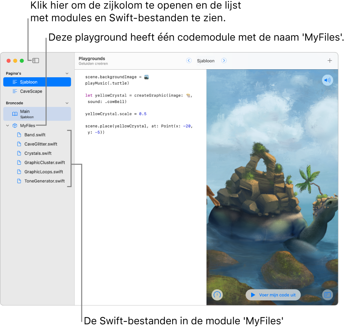
Task: Open CaveGlitter.swift file
Action: click(41, 144)
